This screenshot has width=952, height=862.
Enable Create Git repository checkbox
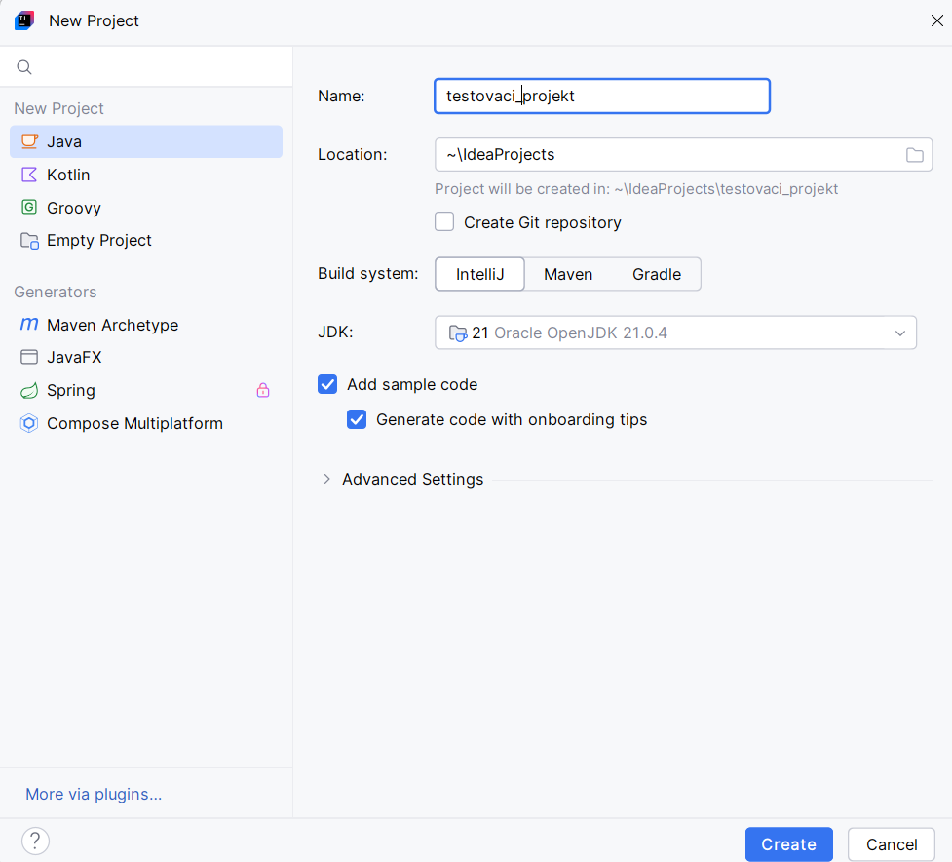tap(444, 221)
